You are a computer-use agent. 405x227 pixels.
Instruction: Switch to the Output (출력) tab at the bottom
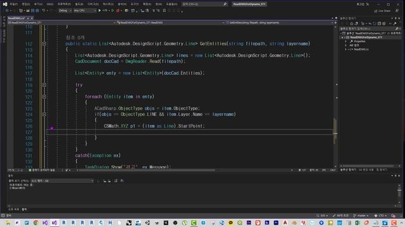click(24, 209)
